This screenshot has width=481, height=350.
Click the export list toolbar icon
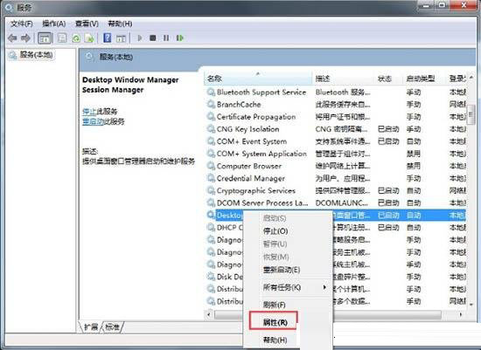click(x=89, y=38)
